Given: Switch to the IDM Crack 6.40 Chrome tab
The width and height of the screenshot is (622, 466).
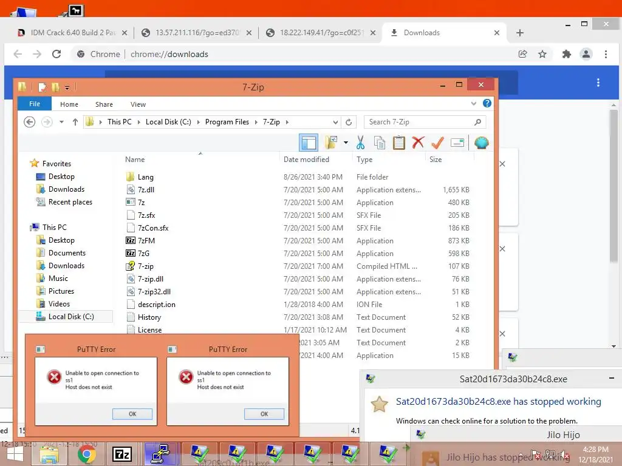Looking at the screenshot, I should point(72,33).
